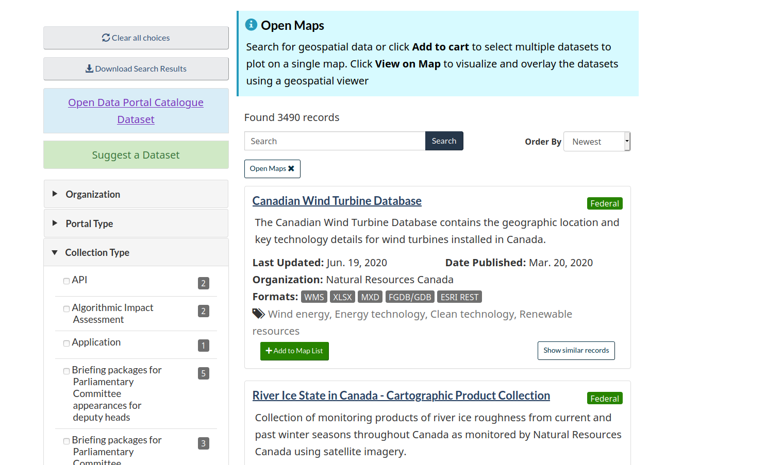
Task: Click the tags icon under Formats
Action: point(258,314)
